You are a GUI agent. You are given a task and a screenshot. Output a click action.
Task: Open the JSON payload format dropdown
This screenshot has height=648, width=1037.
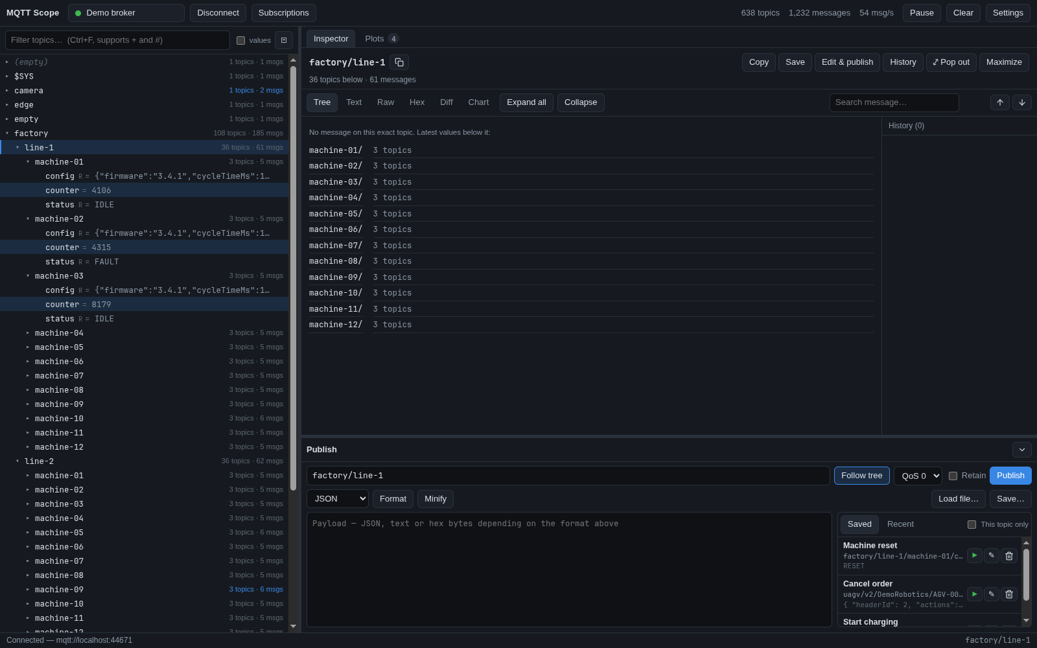pyautogui.click(x=338, y=499)
